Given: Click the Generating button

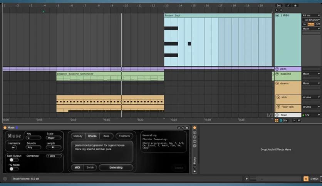Looking at the screenshot, I should coord(116,167).
